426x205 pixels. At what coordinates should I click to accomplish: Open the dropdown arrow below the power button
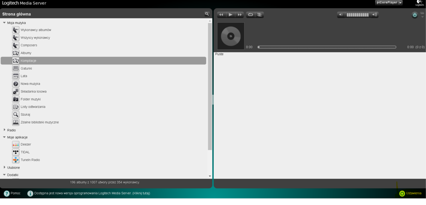coord(422,16)
